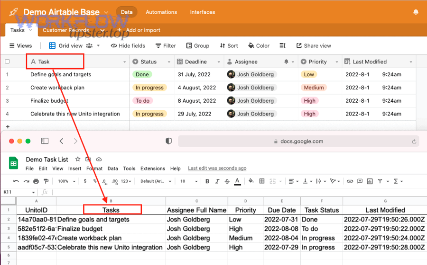
Task: Click Add or import table
Action: click(139, 30)
